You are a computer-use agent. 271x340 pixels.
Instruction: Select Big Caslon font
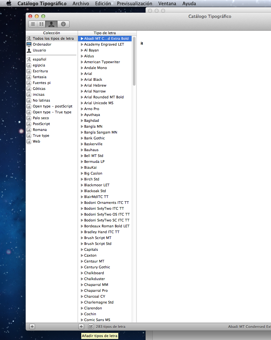click(x=93, y=173)
